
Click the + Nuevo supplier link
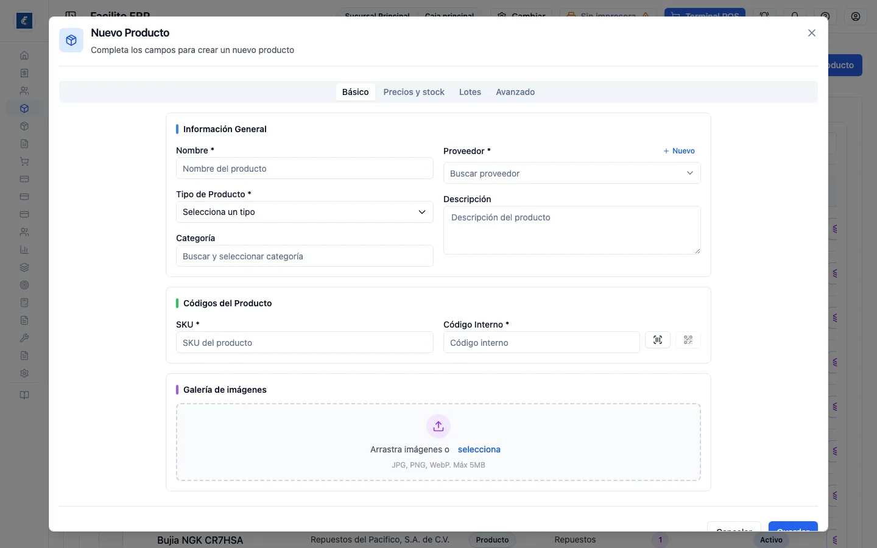[679, 151]
